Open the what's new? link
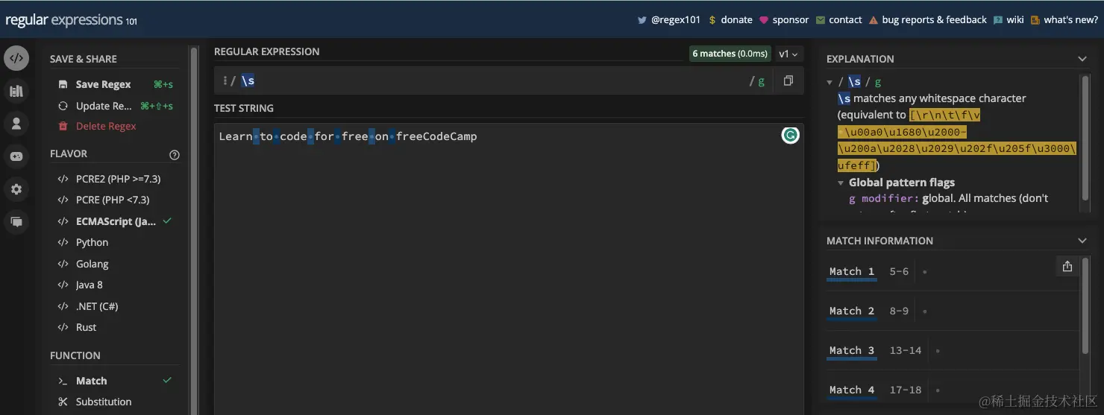 1070,20
